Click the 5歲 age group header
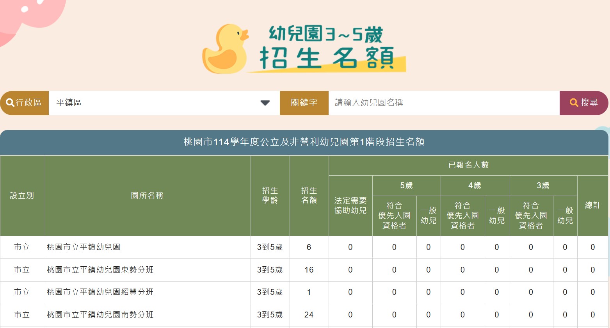Image resolution: width=610 pixels, height=328 pixels. tap(406, 185)
